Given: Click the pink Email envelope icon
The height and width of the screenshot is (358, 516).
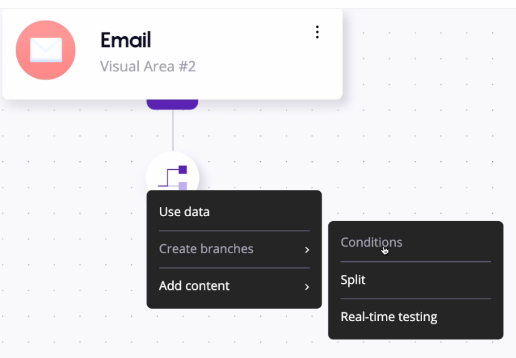Looking at the screenshot, I should [x=46, y=51].
